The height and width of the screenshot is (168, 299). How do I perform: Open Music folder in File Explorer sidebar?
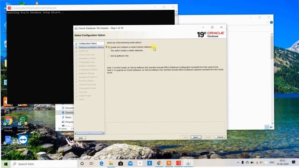coord(66,117)
